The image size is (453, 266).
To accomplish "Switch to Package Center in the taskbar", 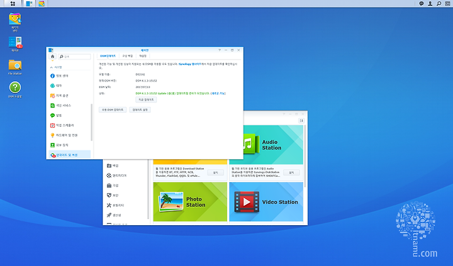I will (42, 4).
